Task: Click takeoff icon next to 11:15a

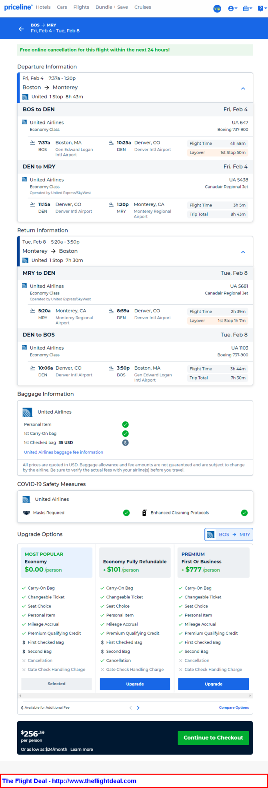Action: point(32,204)
